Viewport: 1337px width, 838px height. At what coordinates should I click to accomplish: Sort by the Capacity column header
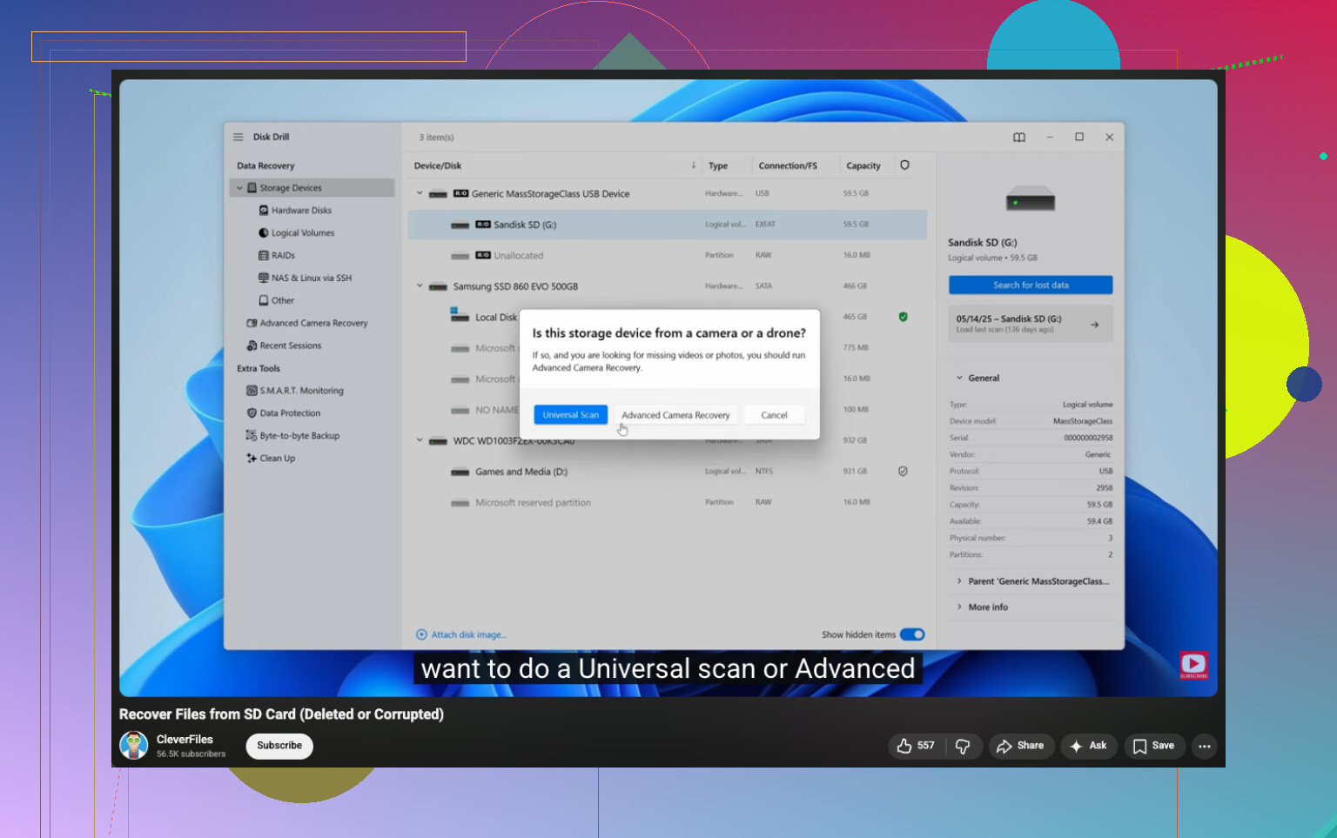[863, 166]
